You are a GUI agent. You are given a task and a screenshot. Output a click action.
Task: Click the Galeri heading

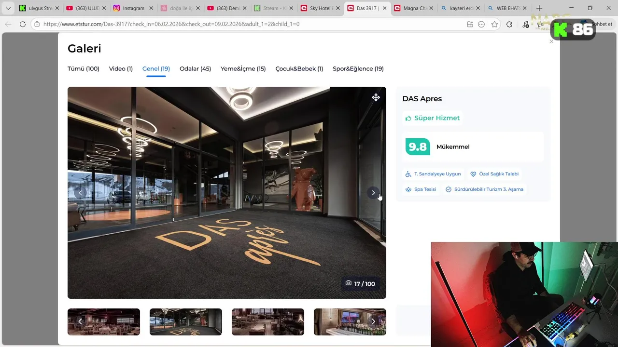tap(84, 49)
